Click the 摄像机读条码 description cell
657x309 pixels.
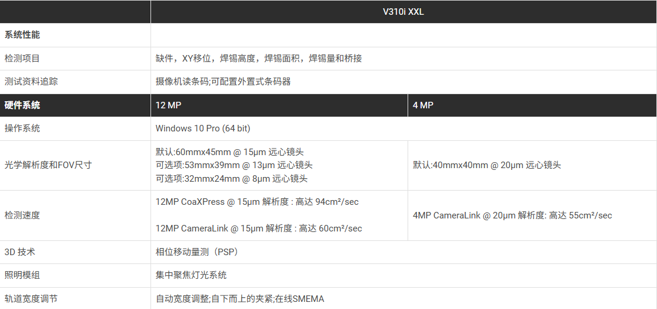click(x=223, y=82)
